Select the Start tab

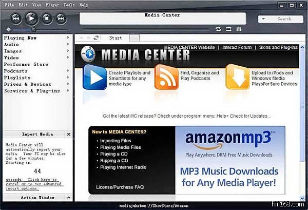[115, 38]
